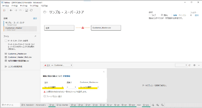
Task: Open the ファイル menu
Action: point(5,6)
